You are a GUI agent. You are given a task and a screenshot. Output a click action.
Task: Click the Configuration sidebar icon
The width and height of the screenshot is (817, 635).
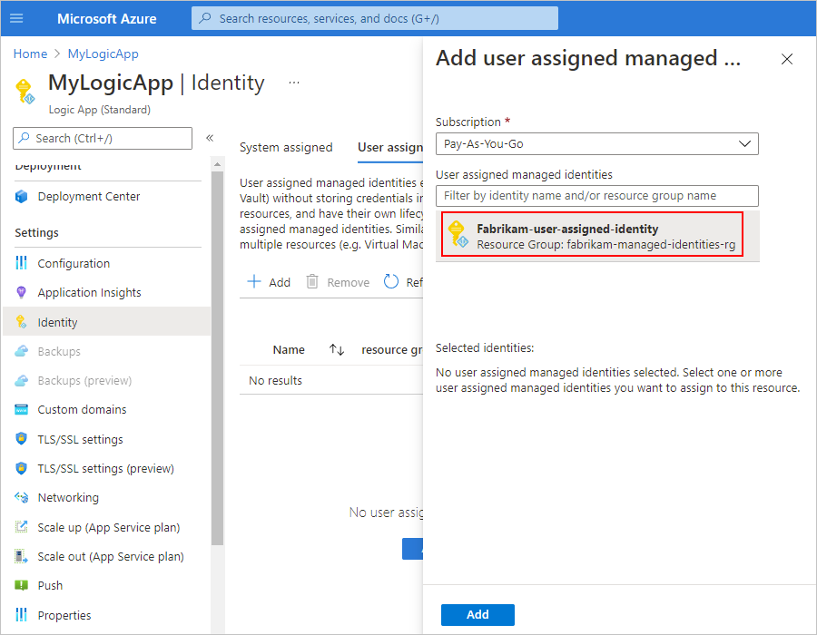coord(22,263)
